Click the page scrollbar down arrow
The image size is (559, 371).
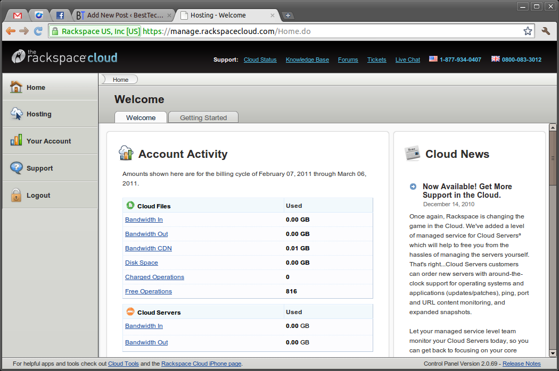click(x=552, y=353)
